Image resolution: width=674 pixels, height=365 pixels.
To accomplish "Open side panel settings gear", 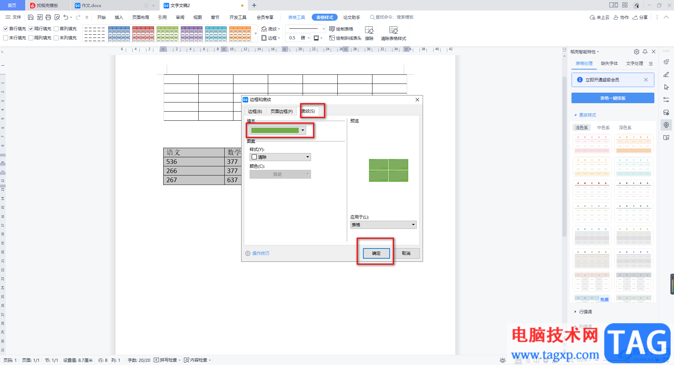I will point(636,52).
